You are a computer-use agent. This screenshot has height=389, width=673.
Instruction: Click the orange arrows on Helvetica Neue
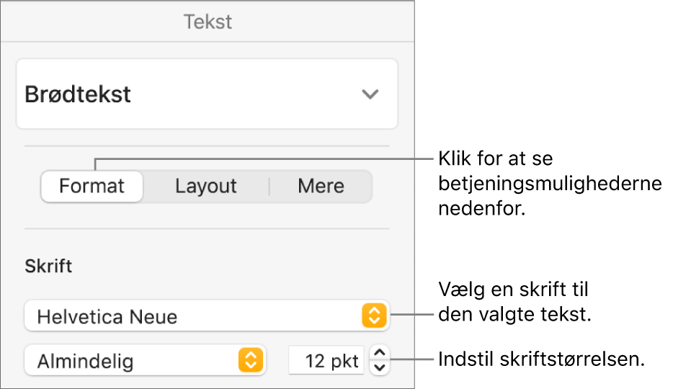(374, 316)
